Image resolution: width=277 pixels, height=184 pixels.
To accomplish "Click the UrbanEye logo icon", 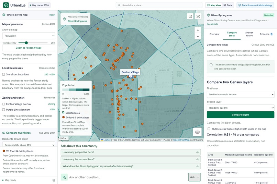I will pyautogui.click(x=6, y=5).
